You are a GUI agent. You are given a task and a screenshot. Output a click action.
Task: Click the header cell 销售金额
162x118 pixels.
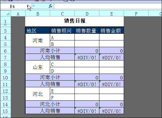pyautogui.click(x=112, y=30)
